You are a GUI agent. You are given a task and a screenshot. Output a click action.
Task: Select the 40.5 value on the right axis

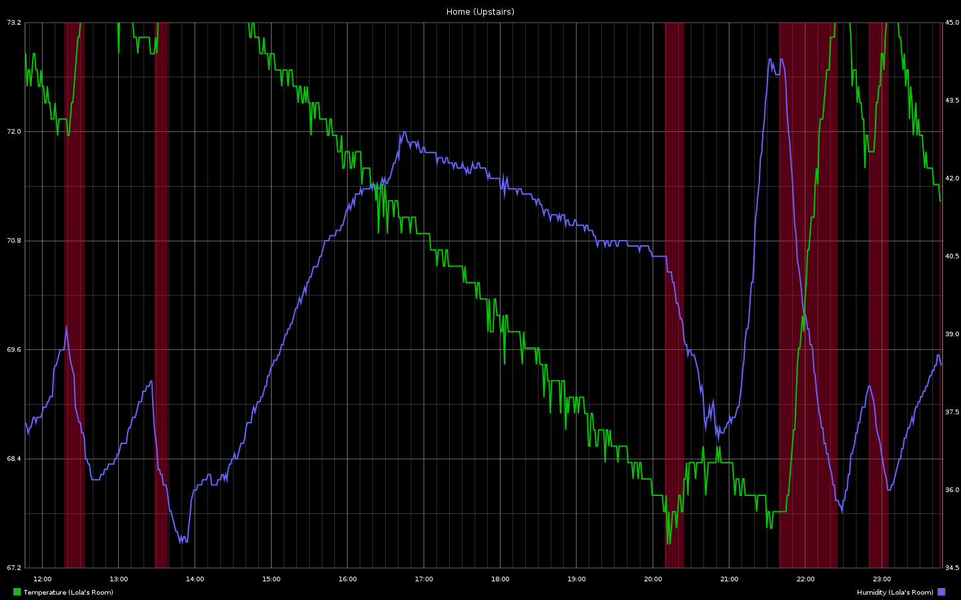click(x=952, y=256)
